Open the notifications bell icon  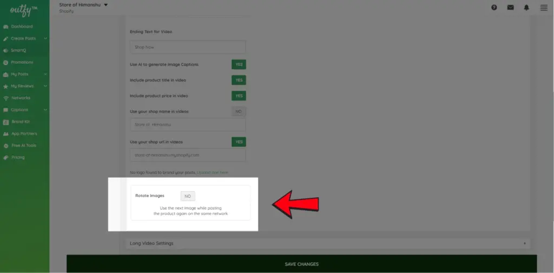[x=526, y=8]
